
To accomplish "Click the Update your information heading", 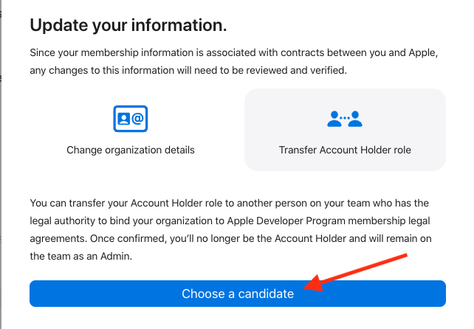I will [128, 25].
